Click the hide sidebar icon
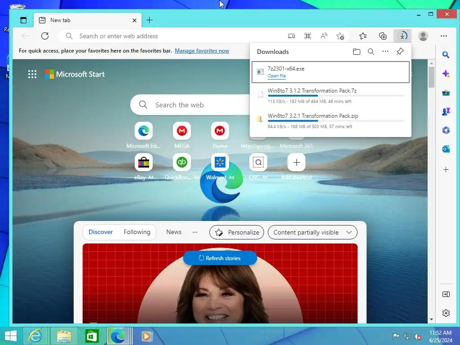This screenshot has width=460, height=345. [446, 294]
